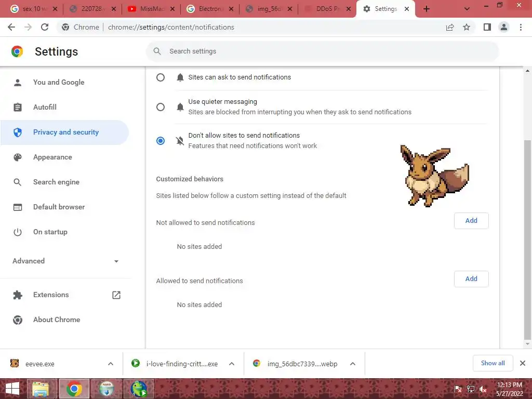Open the profile avatar icon
The height and width of the screenshot is (399, 532).
[x=504, y=27]
